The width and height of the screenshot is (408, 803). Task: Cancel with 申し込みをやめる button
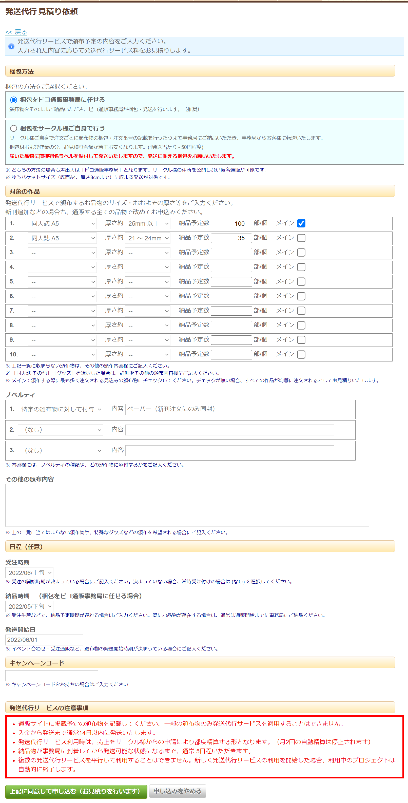(178, 791)
